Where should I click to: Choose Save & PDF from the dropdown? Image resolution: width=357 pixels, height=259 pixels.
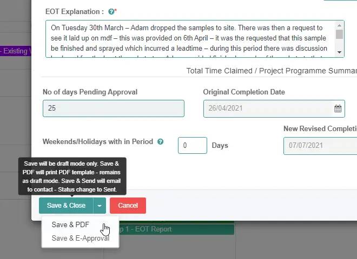(x=70, y=225)
